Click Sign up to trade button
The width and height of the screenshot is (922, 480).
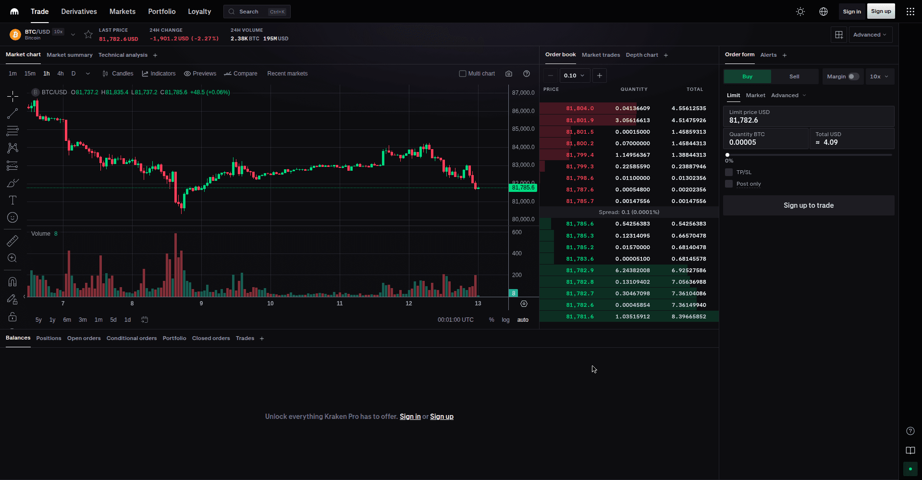pyautogui.click(x=809, y=205)
